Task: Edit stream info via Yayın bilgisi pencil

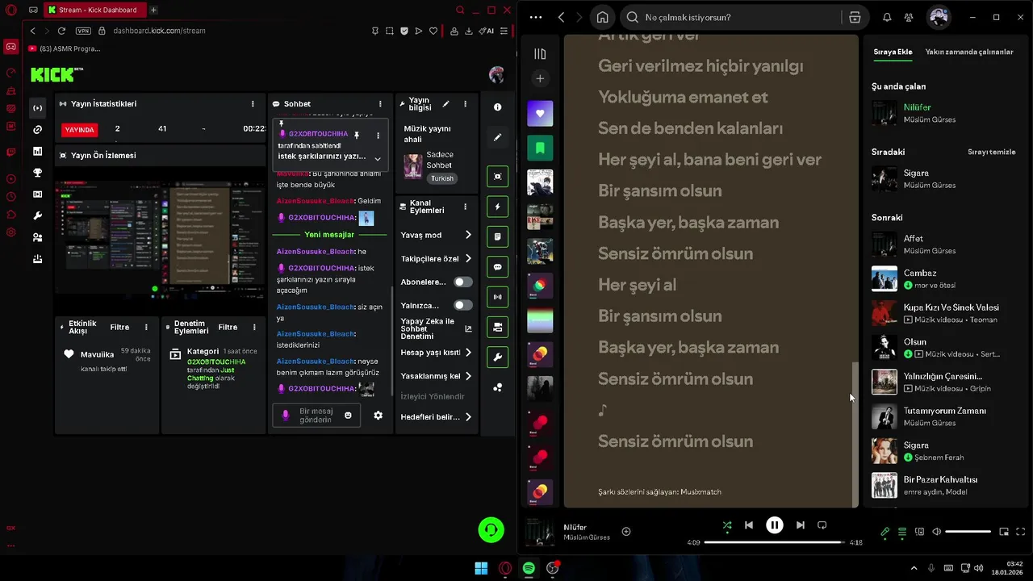Action: click(x=445, y=104)
